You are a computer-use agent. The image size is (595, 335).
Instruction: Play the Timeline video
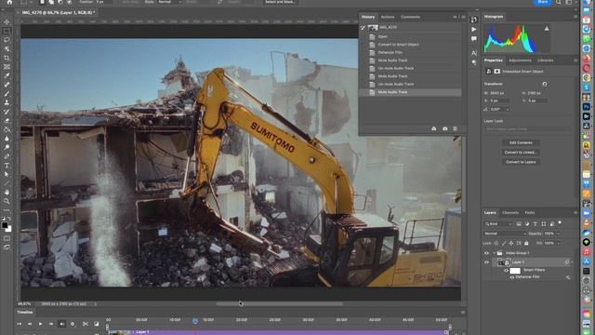pyautogui.click(x=40, y=324)
